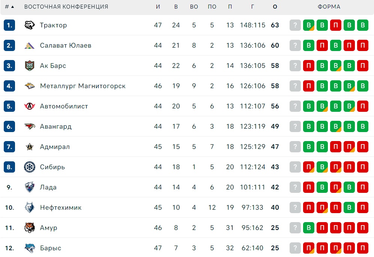Click the ВО column header
Screen dimensions: 374x257
[194, 7]
